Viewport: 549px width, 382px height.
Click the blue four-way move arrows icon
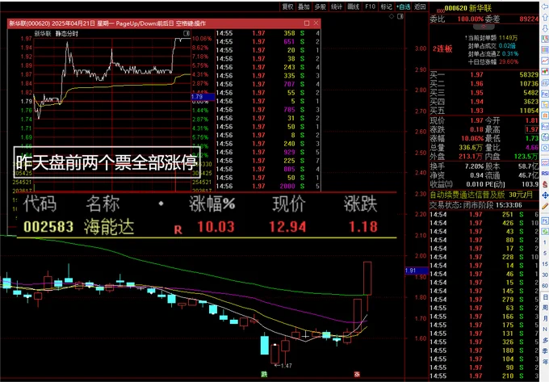[545, 195]
